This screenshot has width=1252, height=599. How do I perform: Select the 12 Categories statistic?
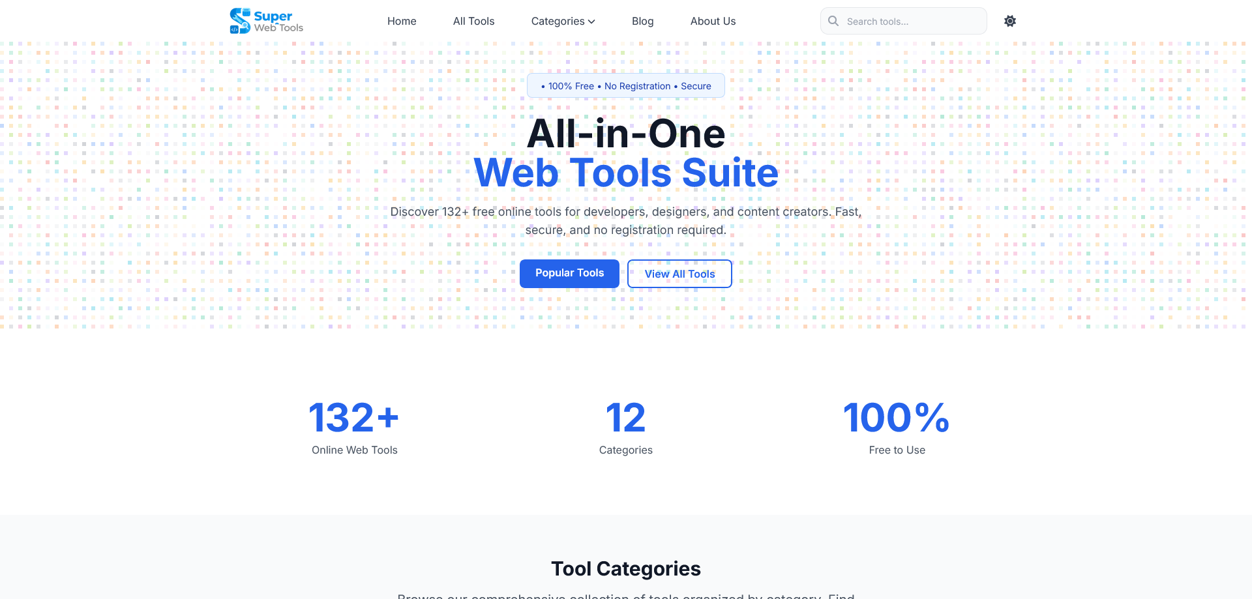click(x=625, y=427)
